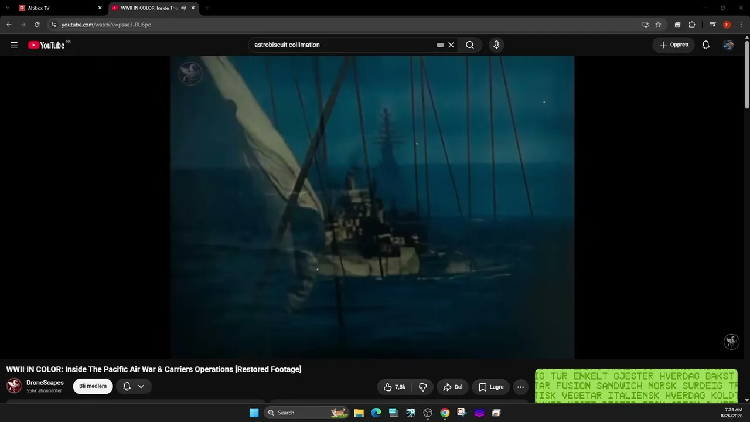Click the 556k abonnenter subscriber count
Image resolution: width=750 pixels, height=422 pixels.
44,391
